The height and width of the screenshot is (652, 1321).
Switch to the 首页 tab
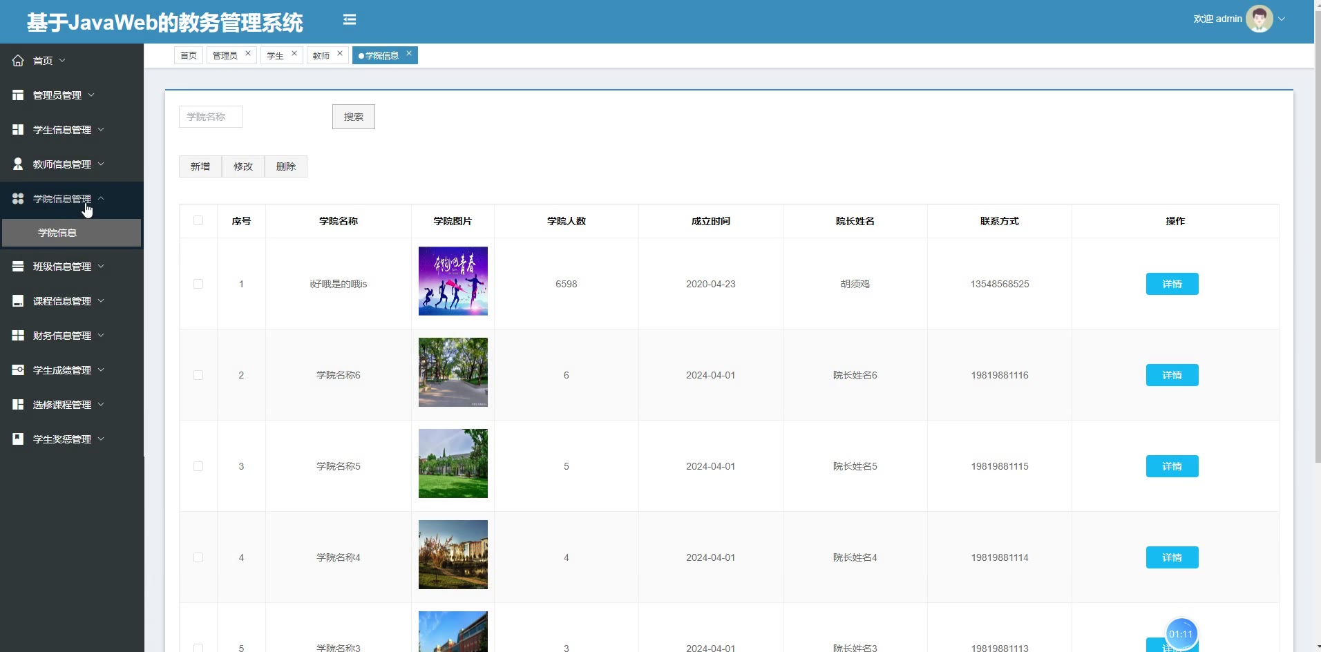click(189, 55)
